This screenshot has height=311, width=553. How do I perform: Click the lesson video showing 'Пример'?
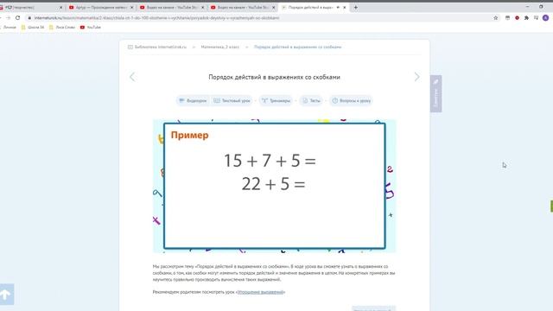[x=275, y=186]
